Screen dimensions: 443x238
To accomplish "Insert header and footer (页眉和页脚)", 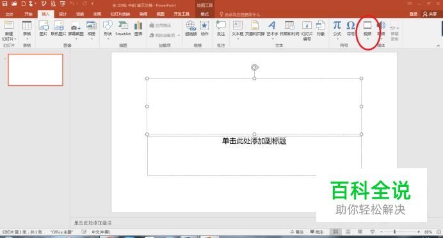I will (255, 28).
